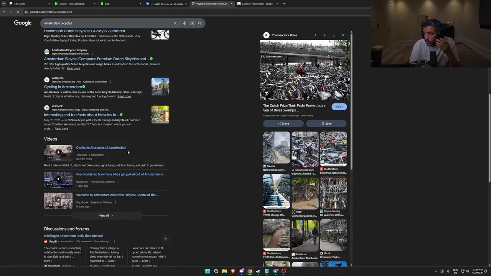Share the previewed image
Screen dimensions: 491x276
283,123
